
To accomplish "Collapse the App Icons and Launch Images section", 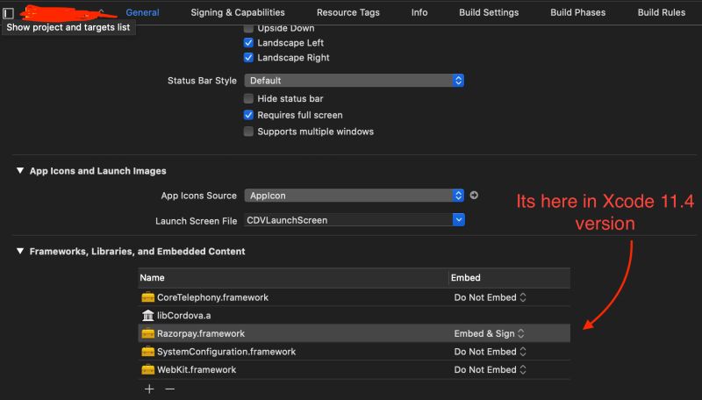I will click(x=21, y=171).
